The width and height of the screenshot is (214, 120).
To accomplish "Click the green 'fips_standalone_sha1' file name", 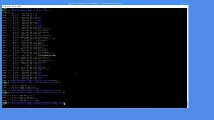I will (x=47, y=56).
